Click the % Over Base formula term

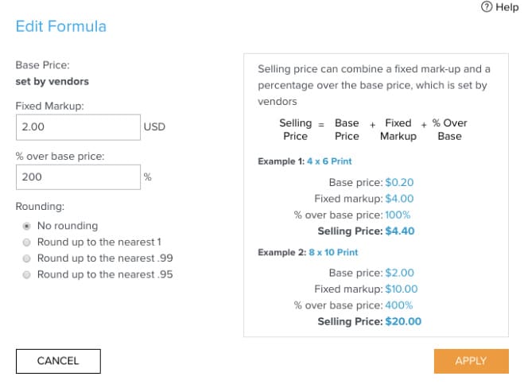click(x=449, y=130)
